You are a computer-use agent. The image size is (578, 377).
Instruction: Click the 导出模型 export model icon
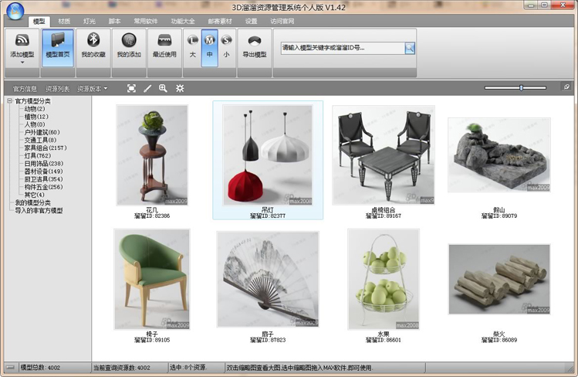pyautogui.click(x=255, y=41)
